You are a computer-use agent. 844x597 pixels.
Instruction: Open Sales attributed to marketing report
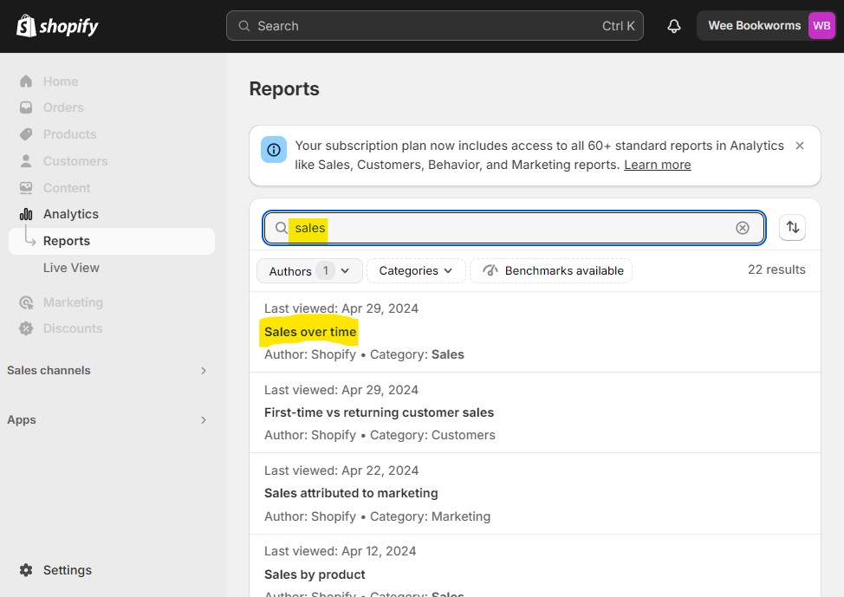point(351,493)
